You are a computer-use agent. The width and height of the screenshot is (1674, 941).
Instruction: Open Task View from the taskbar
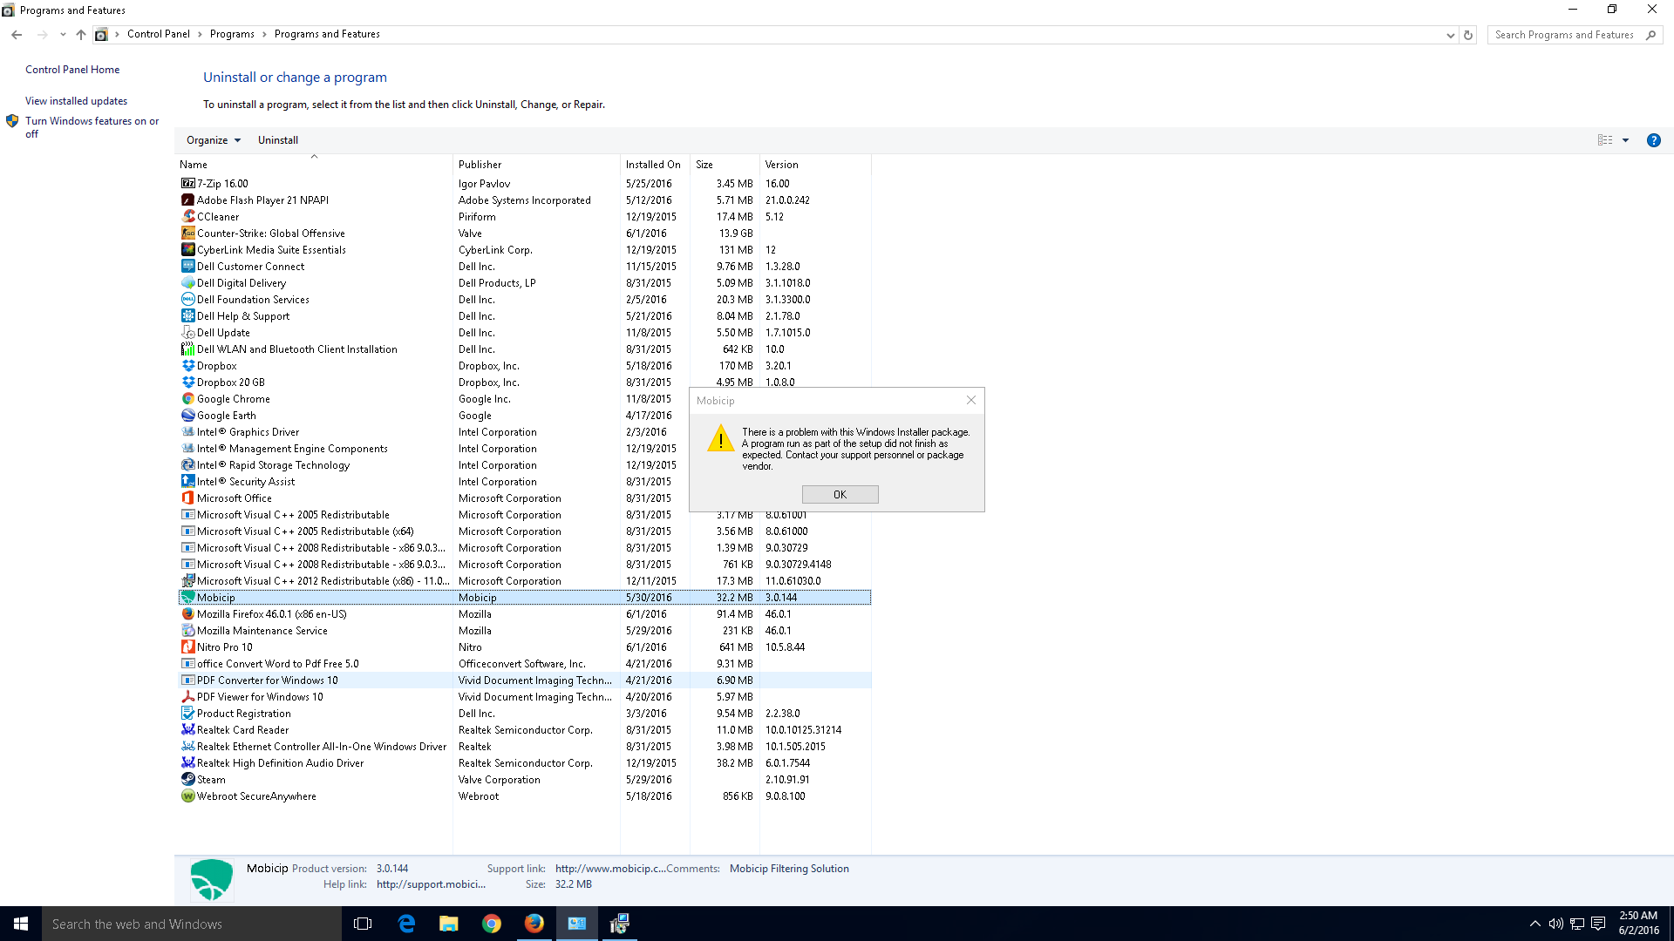[363, 924]
